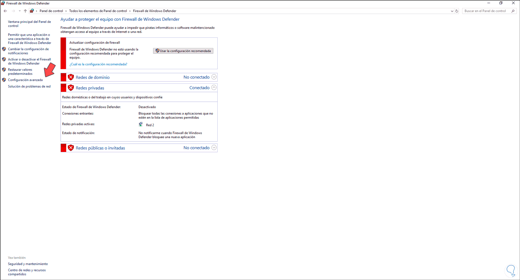Click the 'Estado de notificación:' label

(78, 133)
